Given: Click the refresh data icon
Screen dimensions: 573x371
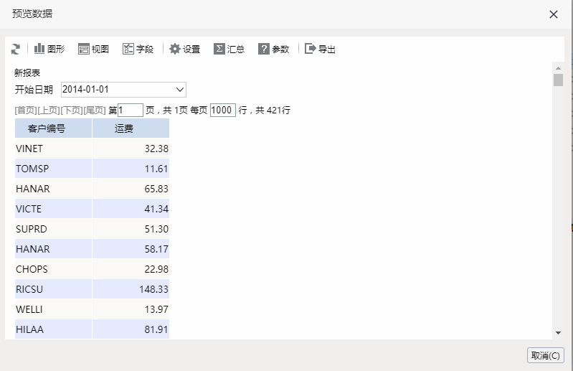Looking at the screenshot, I should click(15, 49).
